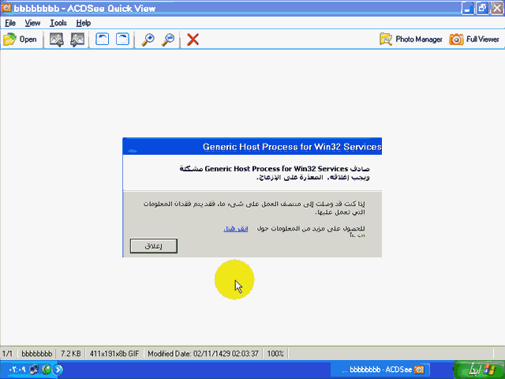Viewport: 505px width, 379px height.
Task: Rotate the image clockwise
Action: pos(122,39)
